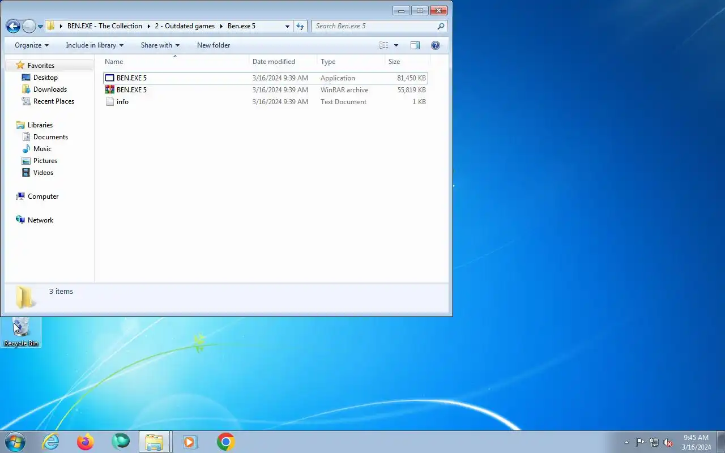Open network status tray icon

(654, 442)
